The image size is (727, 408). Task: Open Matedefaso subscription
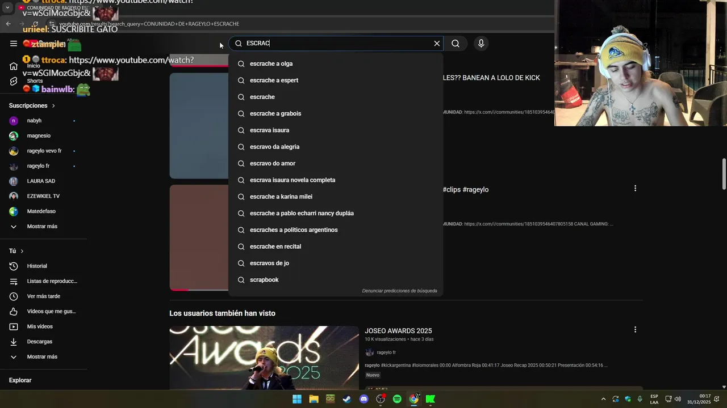pos(43,211)
